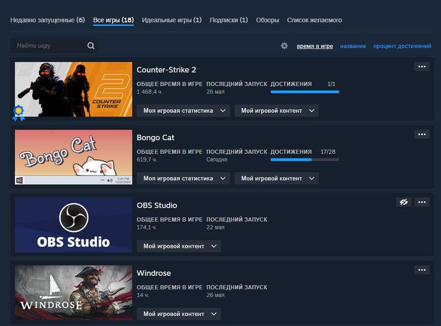Open the OBS Studio title link
The image size is (441, 326).
click(157, 205)
